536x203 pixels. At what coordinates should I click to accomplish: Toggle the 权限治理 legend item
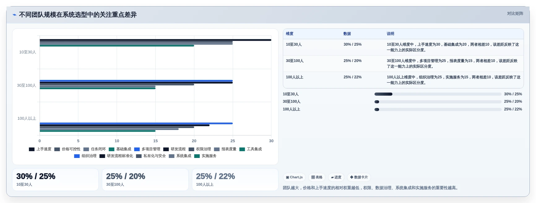[x=200, y=149]
